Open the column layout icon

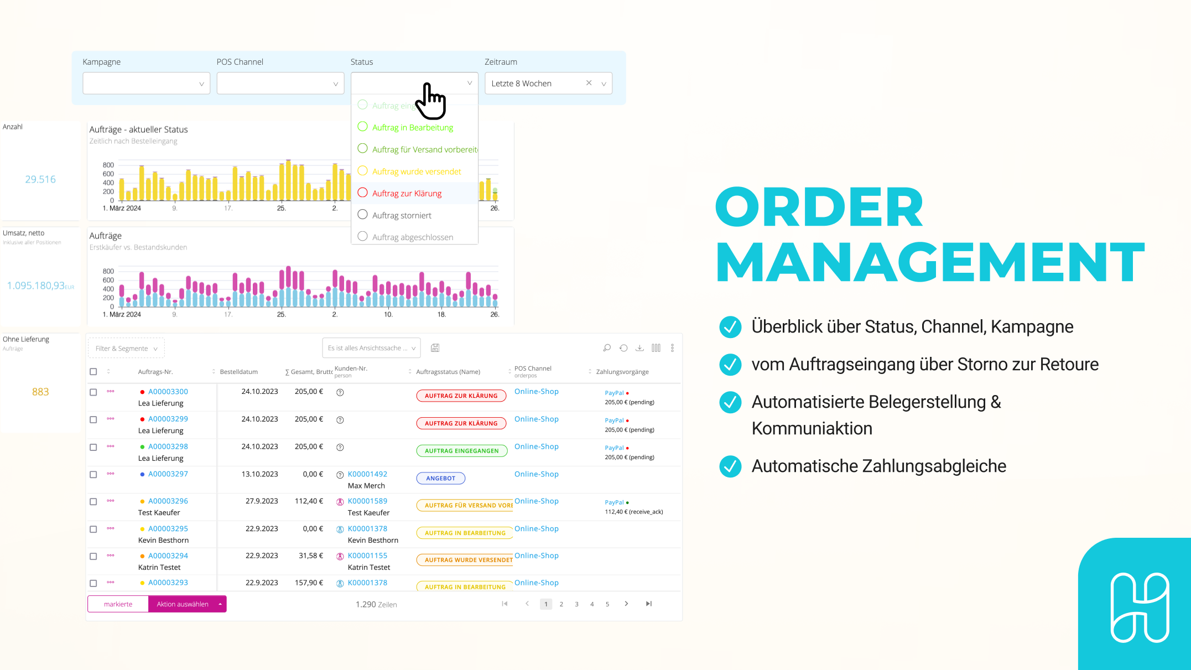(x=656, y=348)
